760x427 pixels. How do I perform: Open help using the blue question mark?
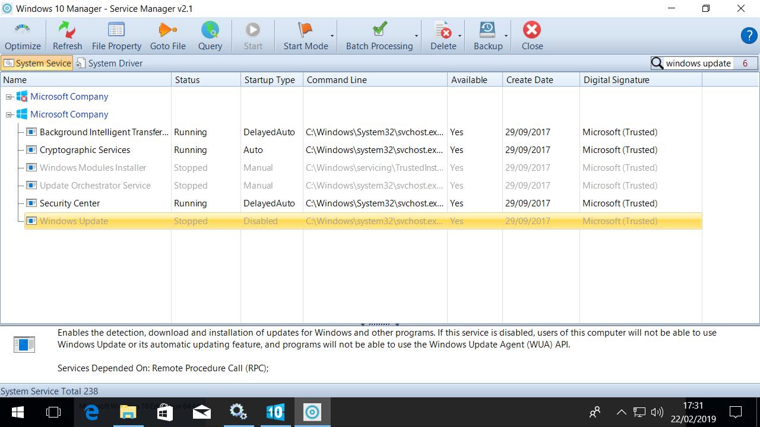pos(749,36)
